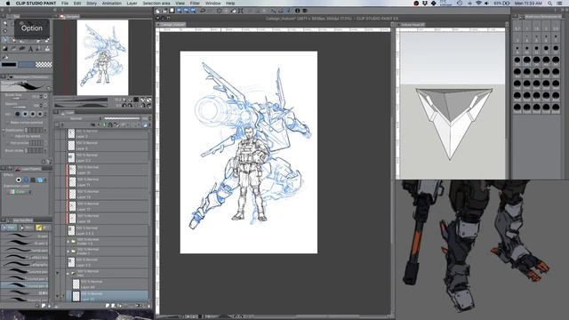
Task: Click the layer opacity slider in layer panel
Action: click(122, 118)
